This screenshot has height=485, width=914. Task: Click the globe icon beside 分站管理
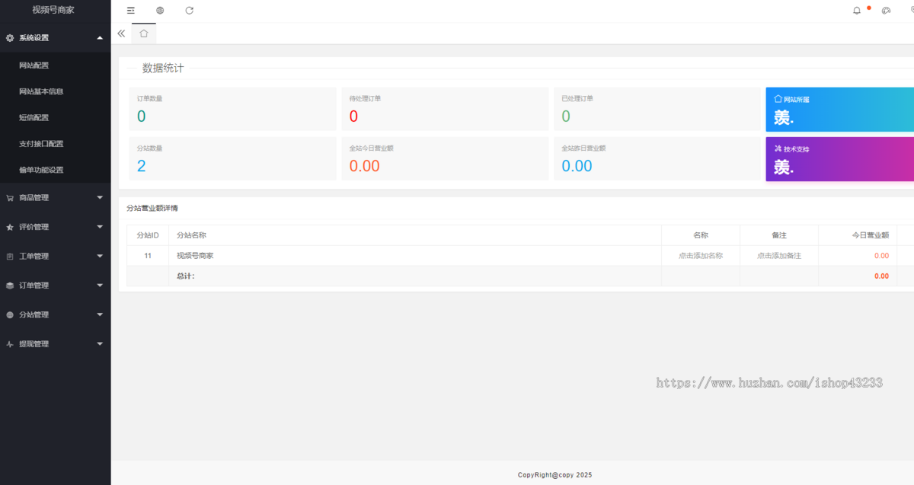(x=10, y=315)
